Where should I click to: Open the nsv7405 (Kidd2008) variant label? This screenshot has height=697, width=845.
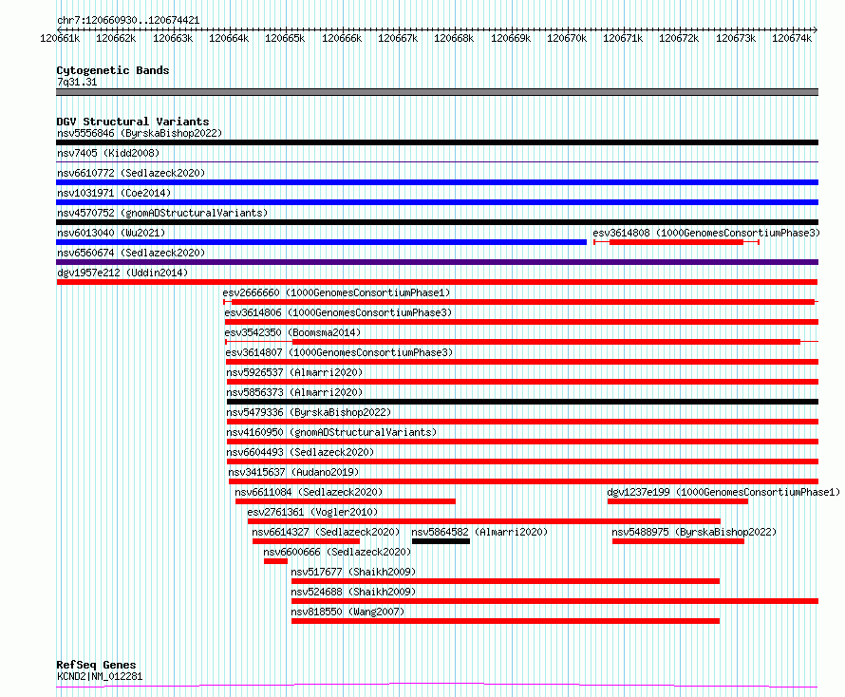click(x=108, y=153)
